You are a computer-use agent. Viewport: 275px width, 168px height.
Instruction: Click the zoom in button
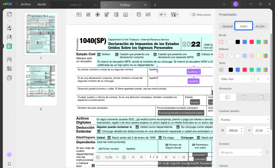(124, 157)
